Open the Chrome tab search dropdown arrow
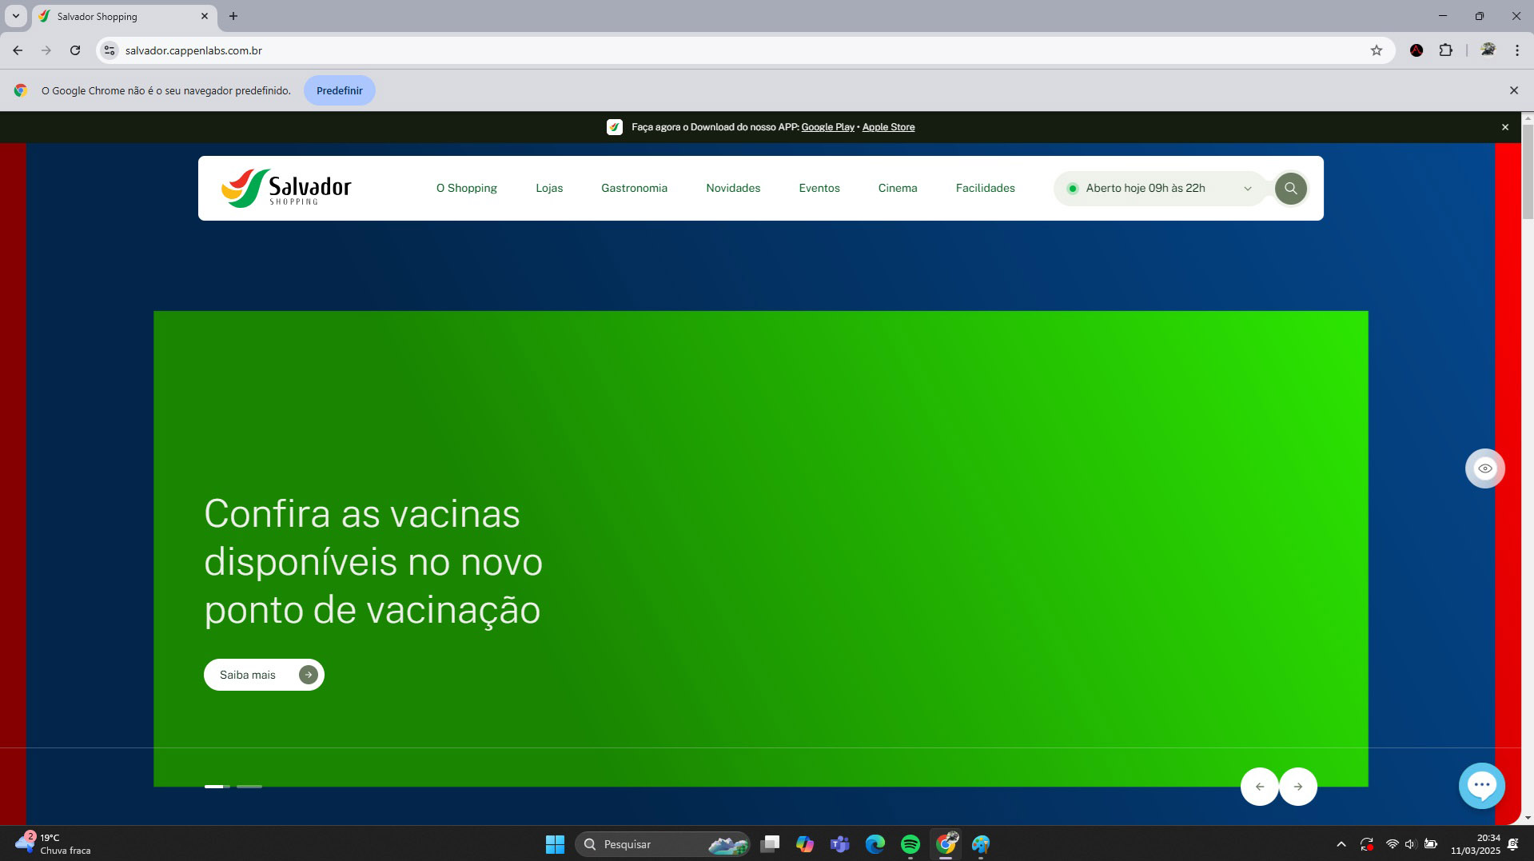 [15, 16]
